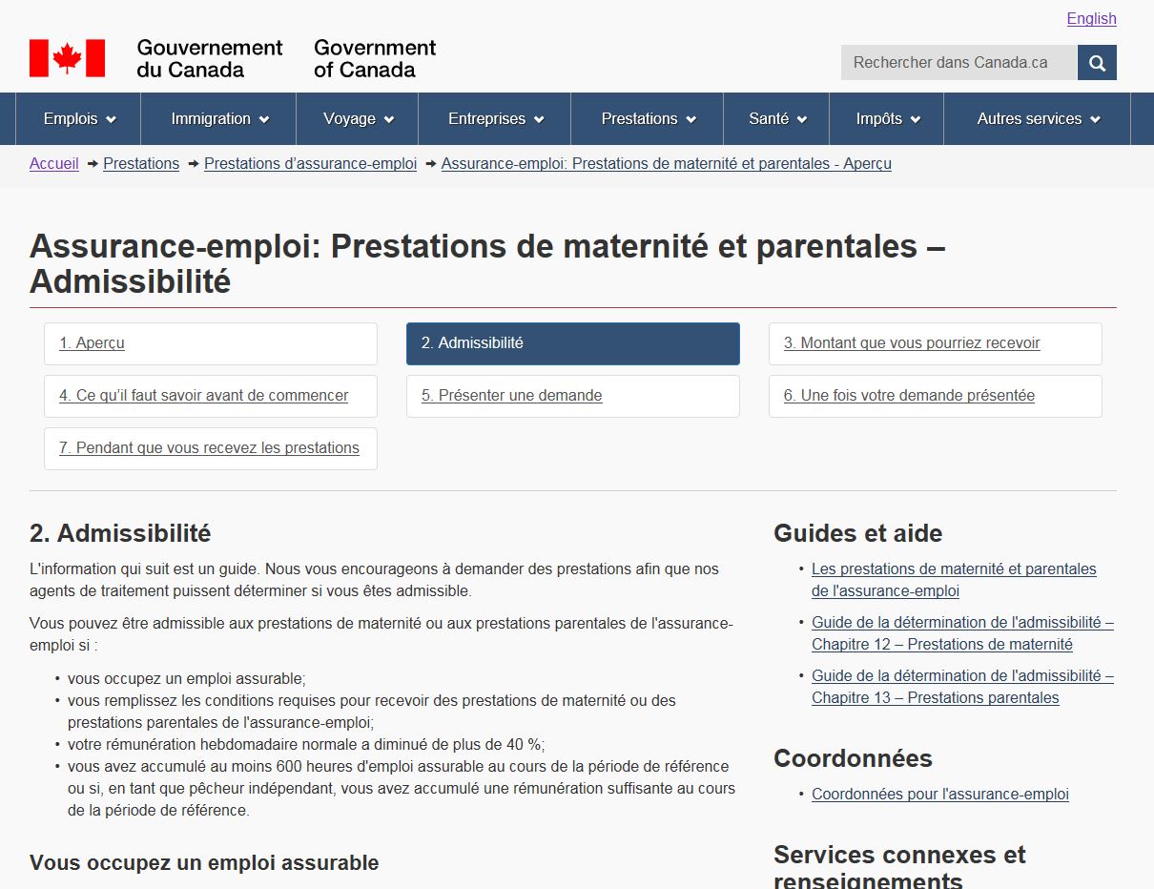Expand the Prestations menu in the navigation bar
The image size is (1154, 889).
point(649,119)
